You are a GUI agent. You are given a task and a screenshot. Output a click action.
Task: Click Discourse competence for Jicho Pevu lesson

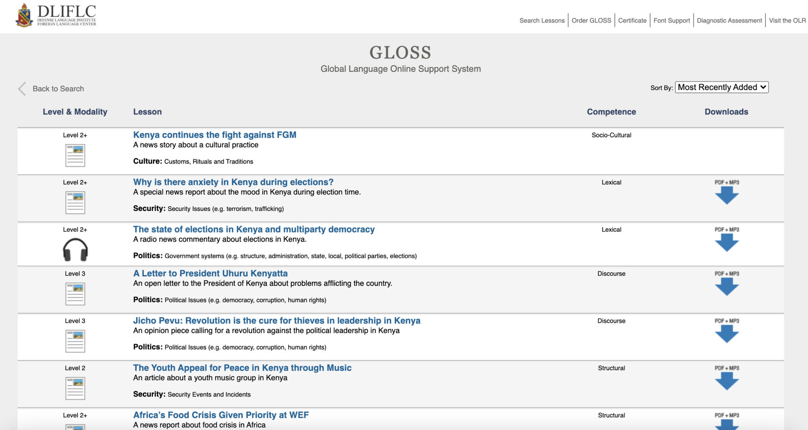pos(611,321)
